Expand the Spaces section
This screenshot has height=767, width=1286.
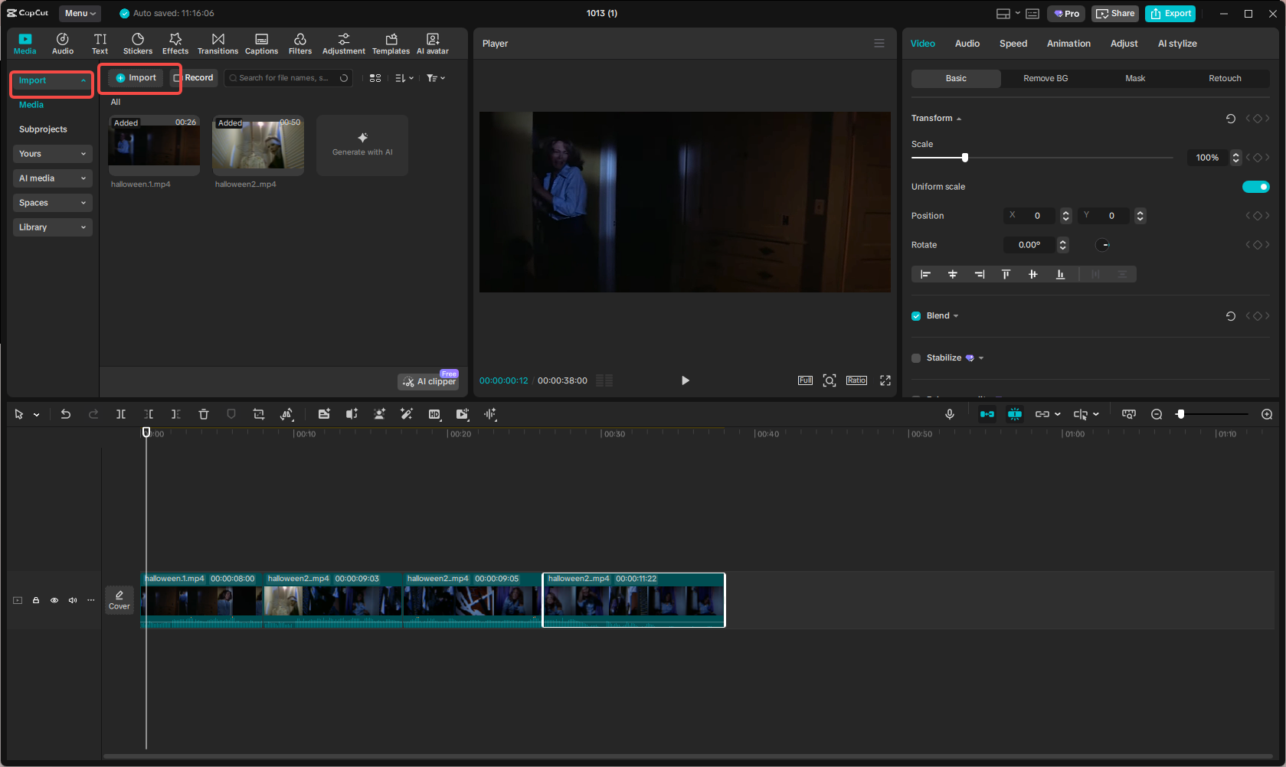coord(52,203)
